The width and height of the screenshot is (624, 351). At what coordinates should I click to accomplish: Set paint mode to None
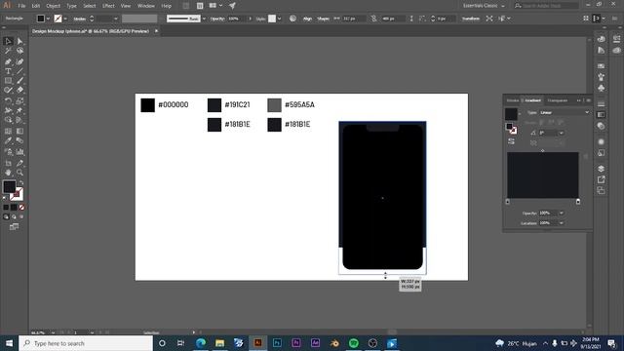click(x=21, y=208)
